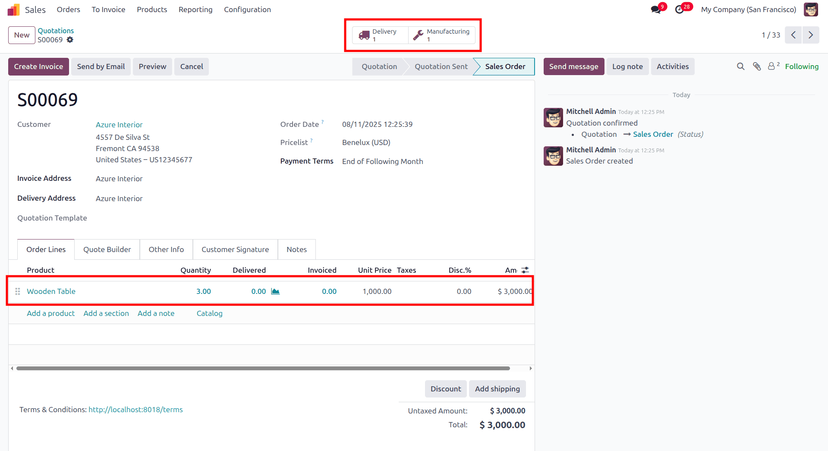Click the forecast chart icon on Wooden Table row

pyautogui.click(x=275, y=291)
